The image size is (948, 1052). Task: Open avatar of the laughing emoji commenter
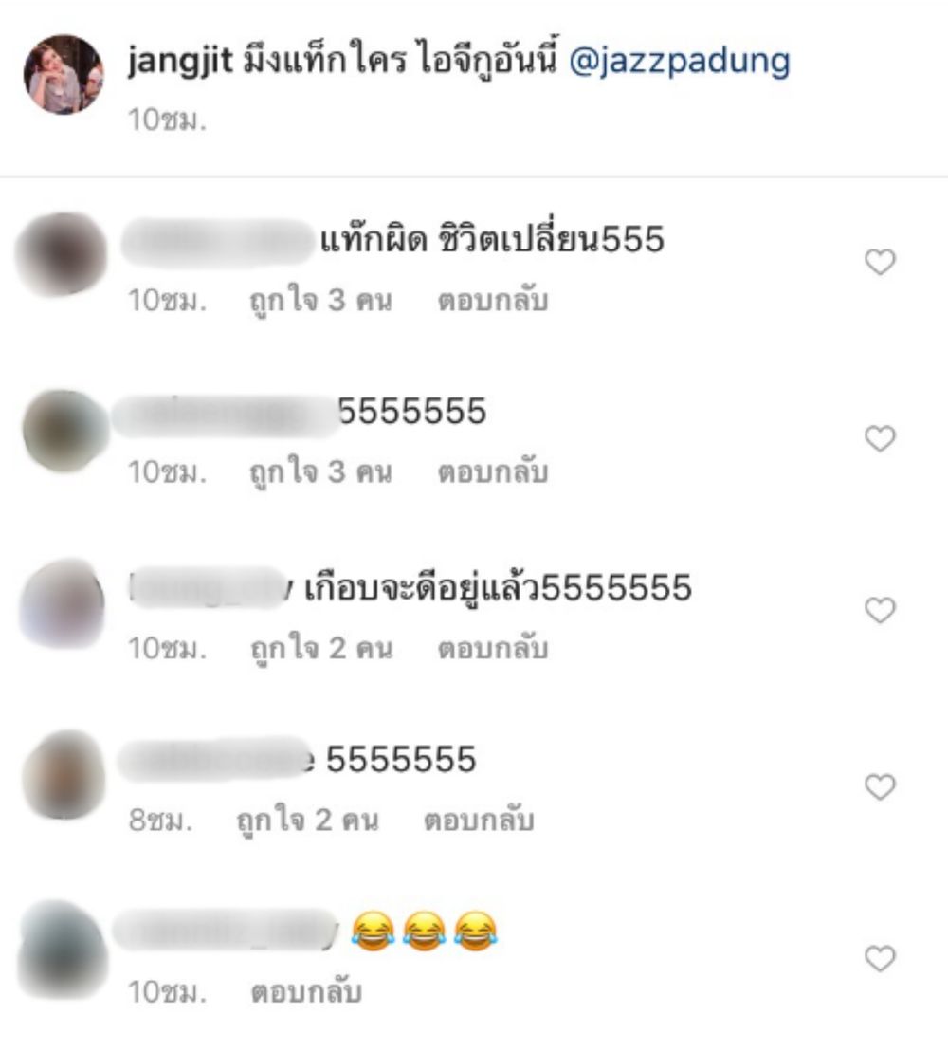point(63,950)
